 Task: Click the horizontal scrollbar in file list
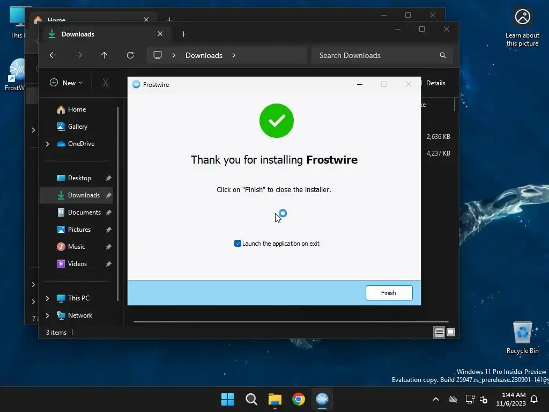291,321
